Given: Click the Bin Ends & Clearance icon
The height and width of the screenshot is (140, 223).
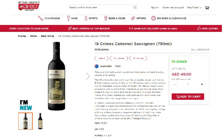Looking at the screenshot, I should 153,18.
